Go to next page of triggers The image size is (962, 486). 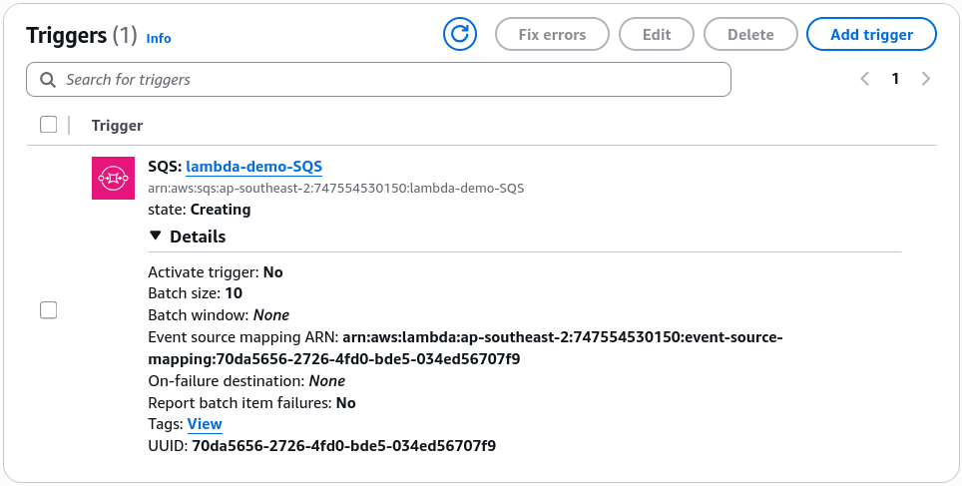point(926,79)
